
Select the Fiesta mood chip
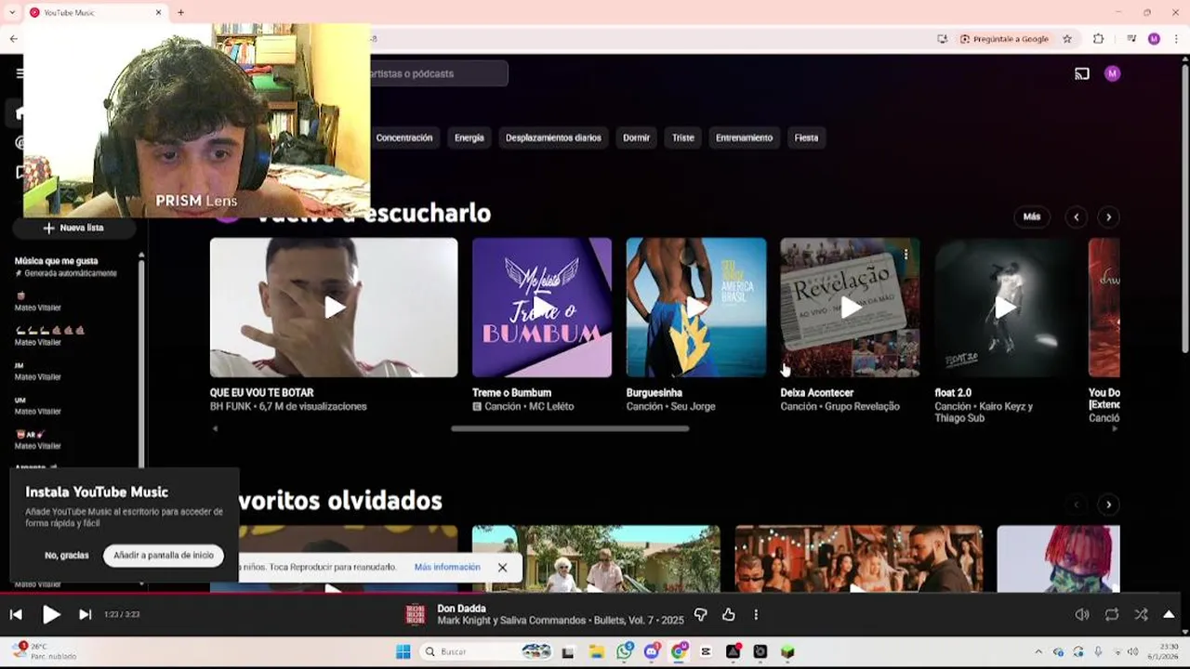(806, 138)
